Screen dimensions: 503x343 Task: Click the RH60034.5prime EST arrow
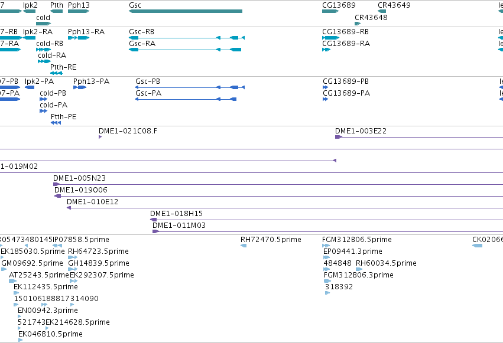click(x=359, y=269)
